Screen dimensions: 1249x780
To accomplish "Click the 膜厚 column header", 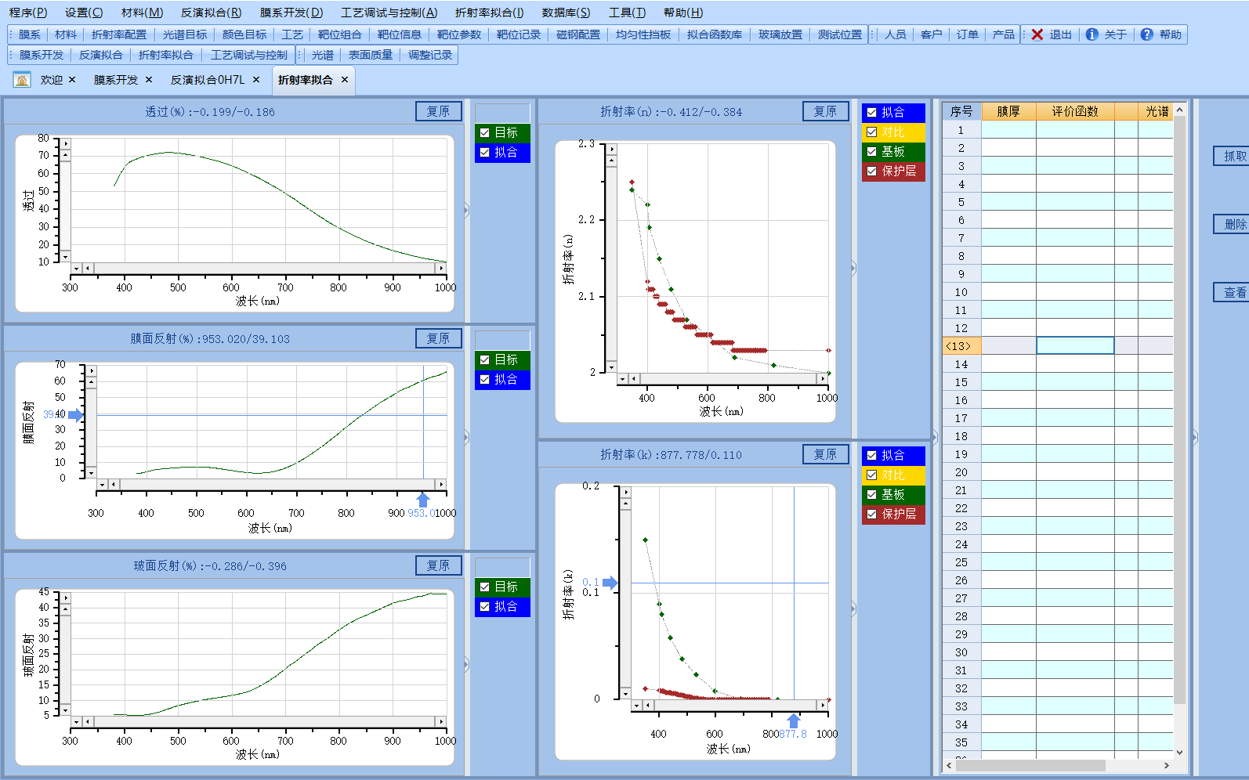I will click(1008, 111).
